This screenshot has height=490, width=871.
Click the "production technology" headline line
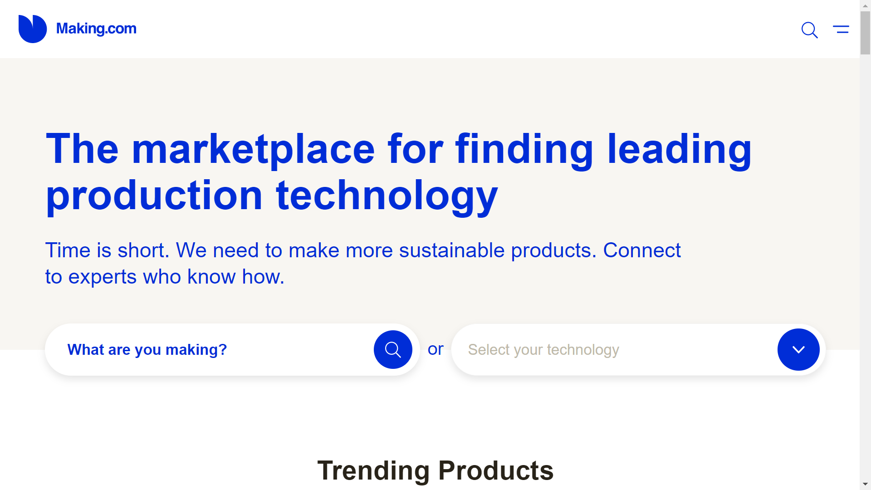coord(272,196)
